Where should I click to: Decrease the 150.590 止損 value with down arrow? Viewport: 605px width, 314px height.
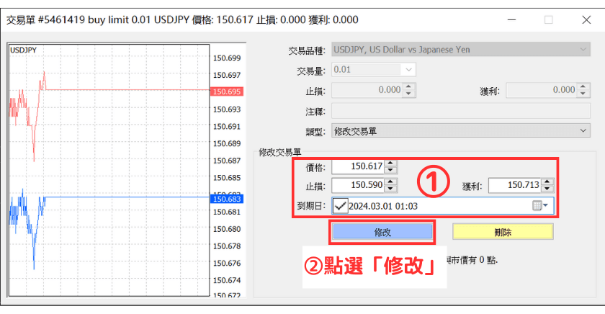point(390,189)
